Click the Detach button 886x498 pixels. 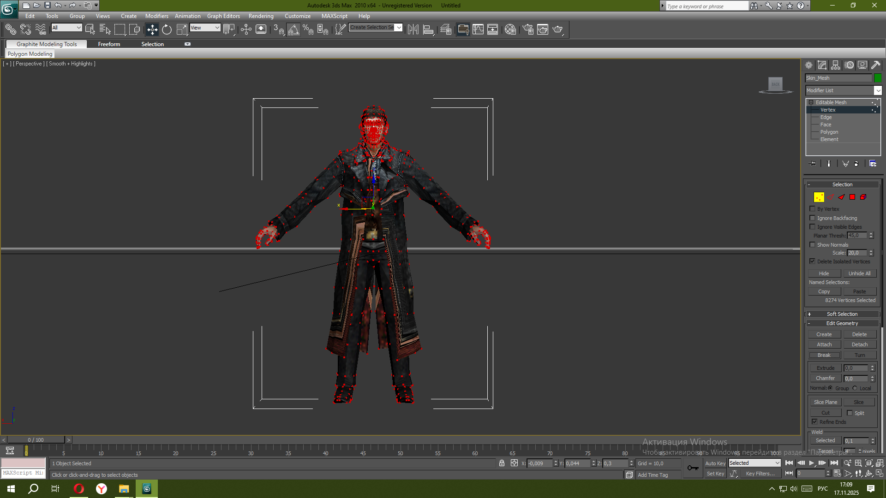(x=859, y=344)
